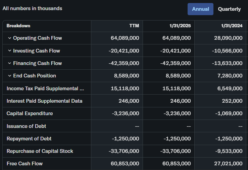Click the Repayment of Debt row label

tap(29, 139)
